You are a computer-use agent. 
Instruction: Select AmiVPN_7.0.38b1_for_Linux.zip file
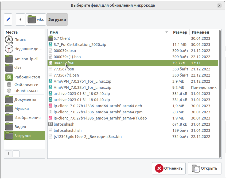(x=82, y=87)
